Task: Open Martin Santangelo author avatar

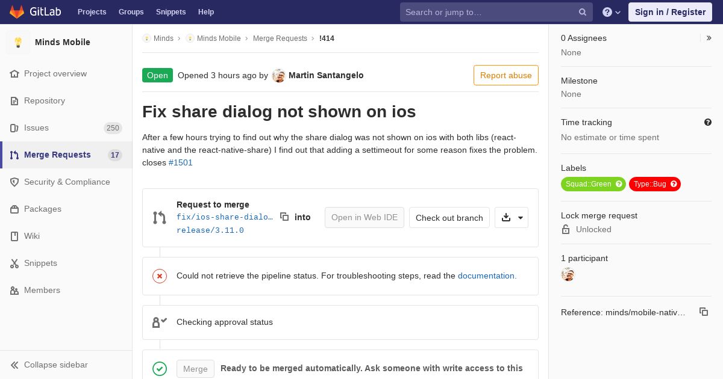Action: click(278, 75)
